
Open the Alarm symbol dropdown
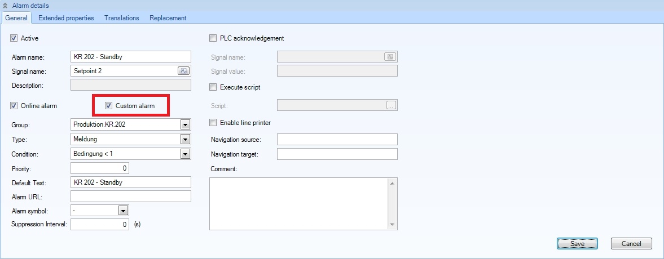coord(124,210)
